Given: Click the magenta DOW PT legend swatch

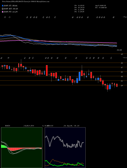Looking at the screenshot, I should click(x=3, y=12).
